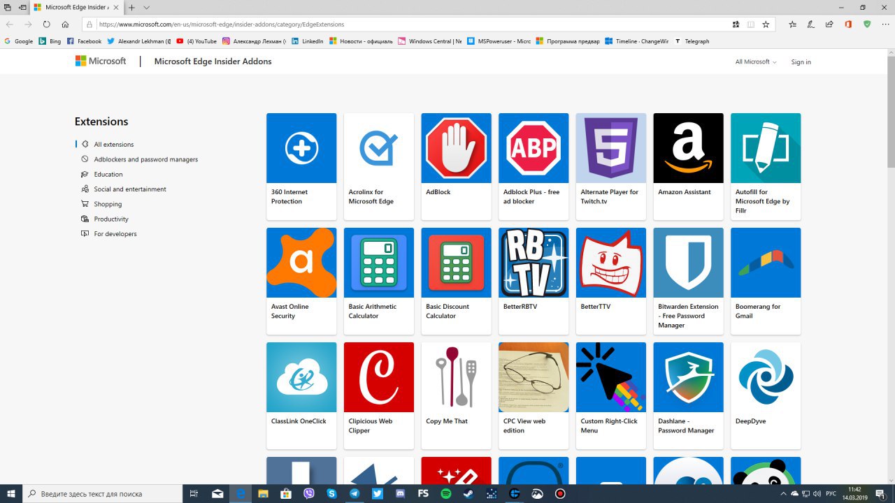
Task: Open Task View on the taskbar
Action: coord(194,493)
